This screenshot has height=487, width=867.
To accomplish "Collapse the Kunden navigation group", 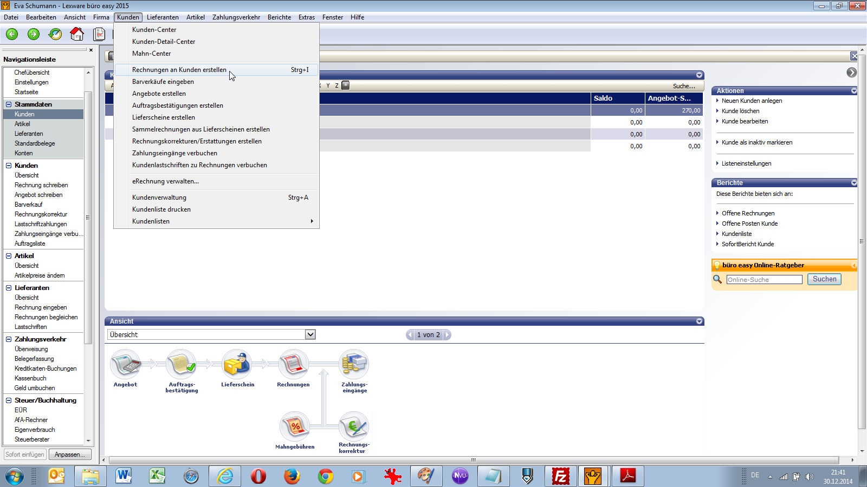I will tap(9, 166).
